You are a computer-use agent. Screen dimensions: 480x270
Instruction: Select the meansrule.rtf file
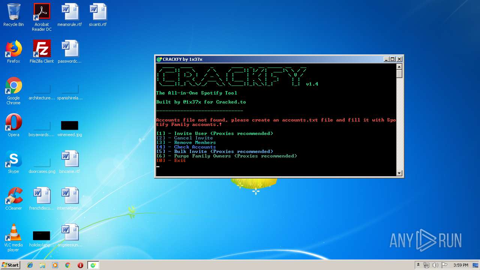pos(70,15)
